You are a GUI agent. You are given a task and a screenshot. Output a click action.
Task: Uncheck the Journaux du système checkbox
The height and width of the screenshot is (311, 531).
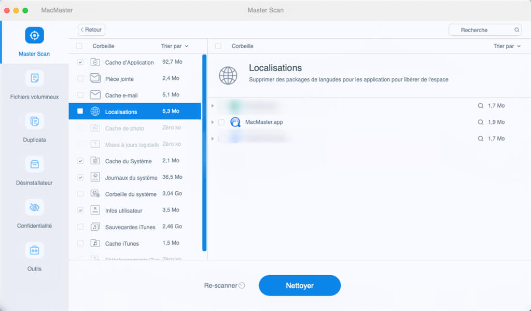pos(80,177)
